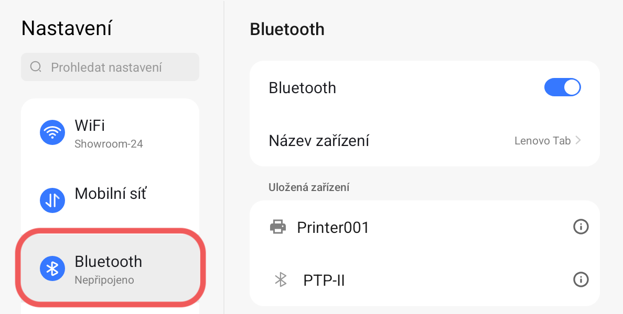Click the magnifier search icon
The height and width of the screenshot is (314, 623).
pyautogui.click(x=36, y=67)
